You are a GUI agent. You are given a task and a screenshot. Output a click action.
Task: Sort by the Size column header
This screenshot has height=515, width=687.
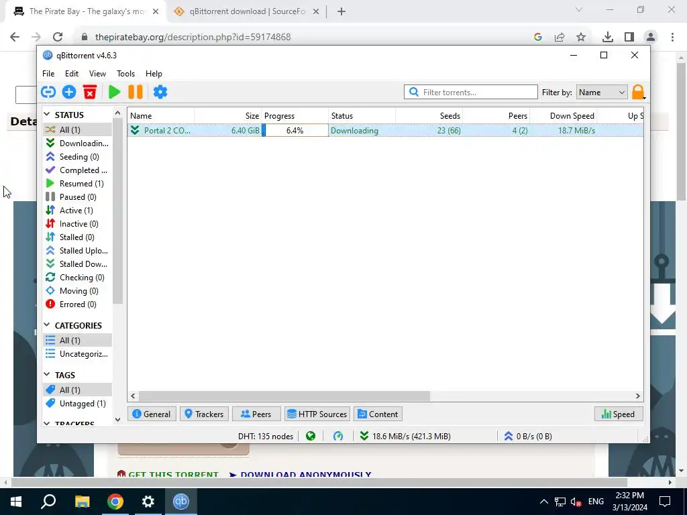(228, 115)
